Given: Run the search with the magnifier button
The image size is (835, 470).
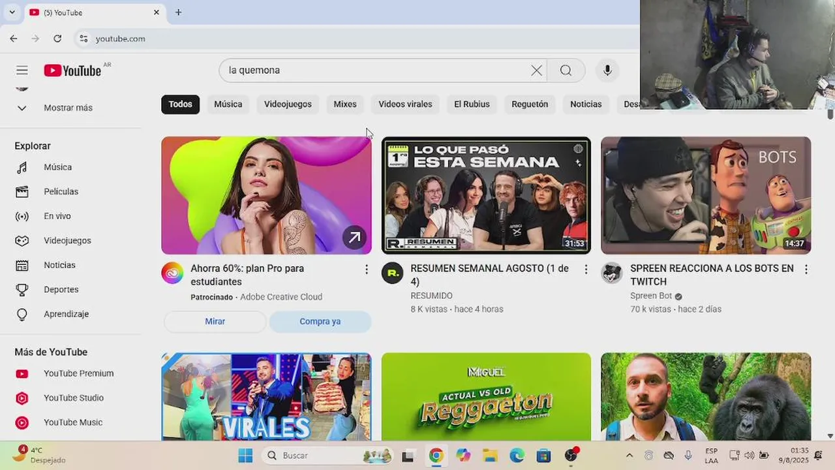Looking at the screenshot, I should [566, 70].
